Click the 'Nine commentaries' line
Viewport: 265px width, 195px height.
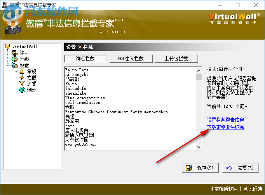pos(85,98)
